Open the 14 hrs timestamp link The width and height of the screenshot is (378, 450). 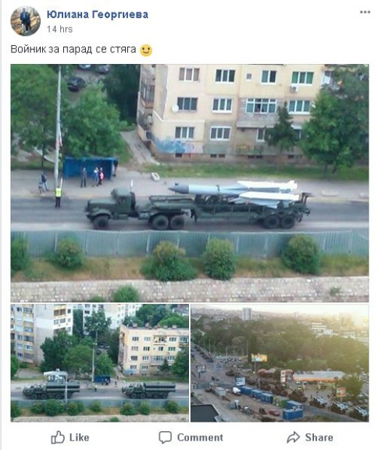point(60,29)
